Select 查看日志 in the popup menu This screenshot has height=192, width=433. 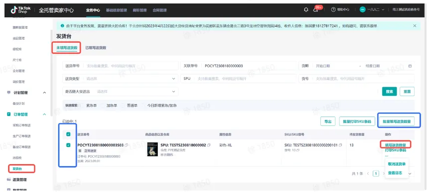point(395,173)
